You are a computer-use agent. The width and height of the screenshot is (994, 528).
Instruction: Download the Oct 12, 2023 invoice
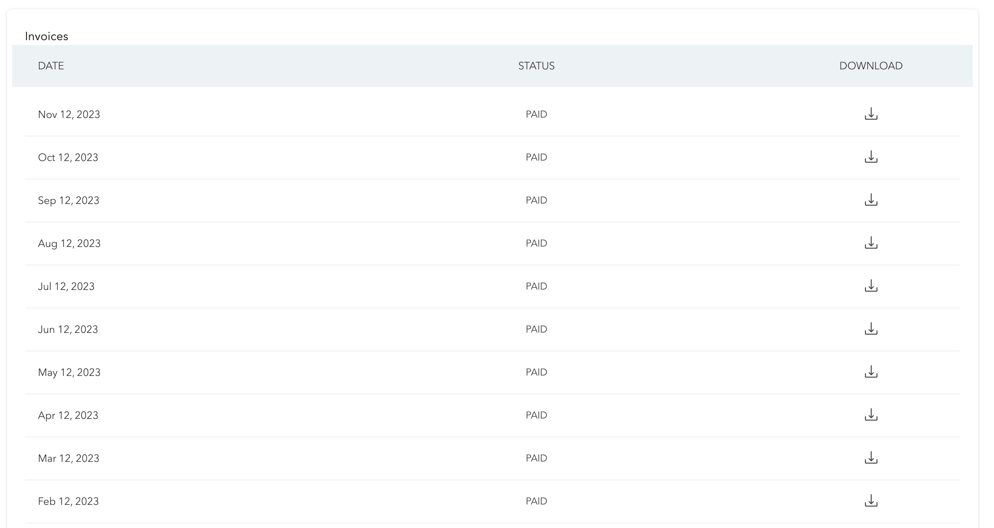[871, 157]
